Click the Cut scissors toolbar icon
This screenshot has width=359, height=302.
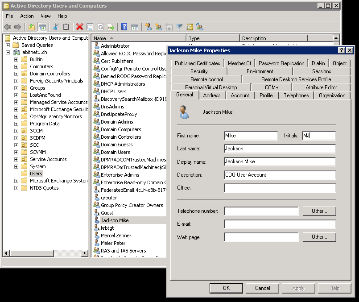point(56,27)
